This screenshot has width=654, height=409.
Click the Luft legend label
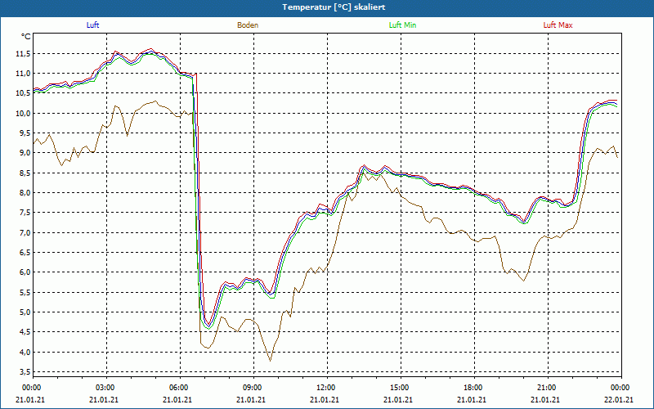click(x=92, y=25)
